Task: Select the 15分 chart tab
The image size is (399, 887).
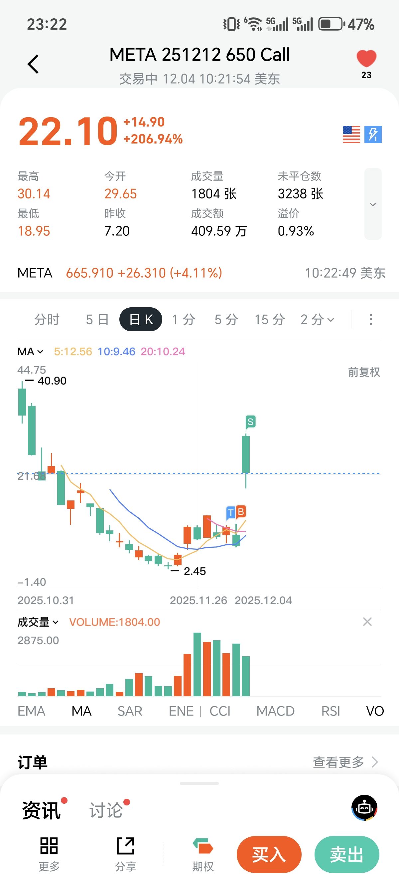Action: click(270, 320)
